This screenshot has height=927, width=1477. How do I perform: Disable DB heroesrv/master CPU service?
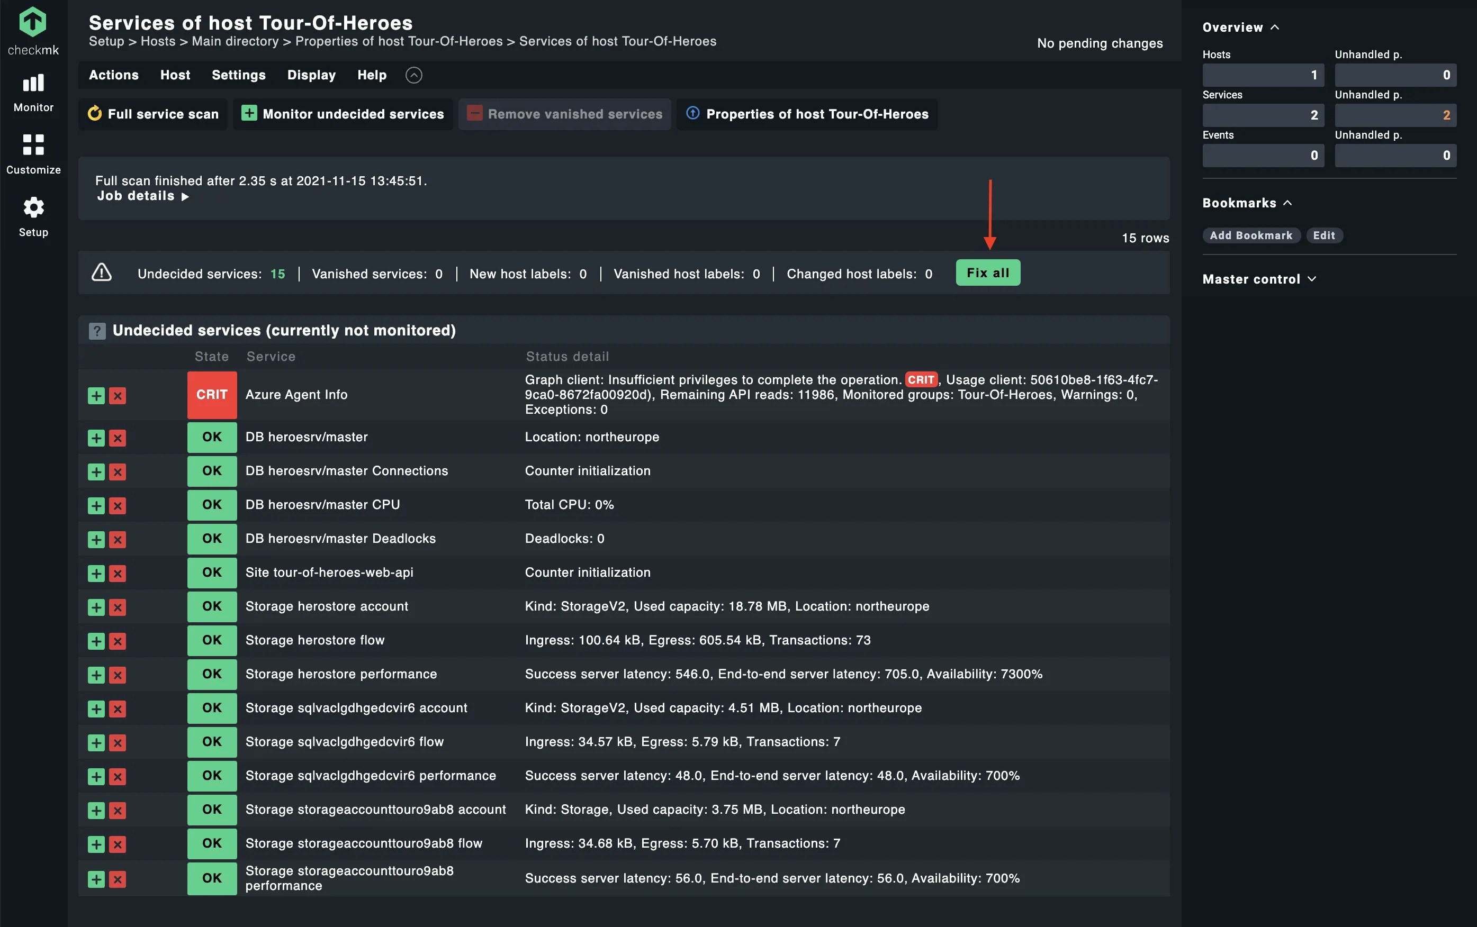pos(117,505)
